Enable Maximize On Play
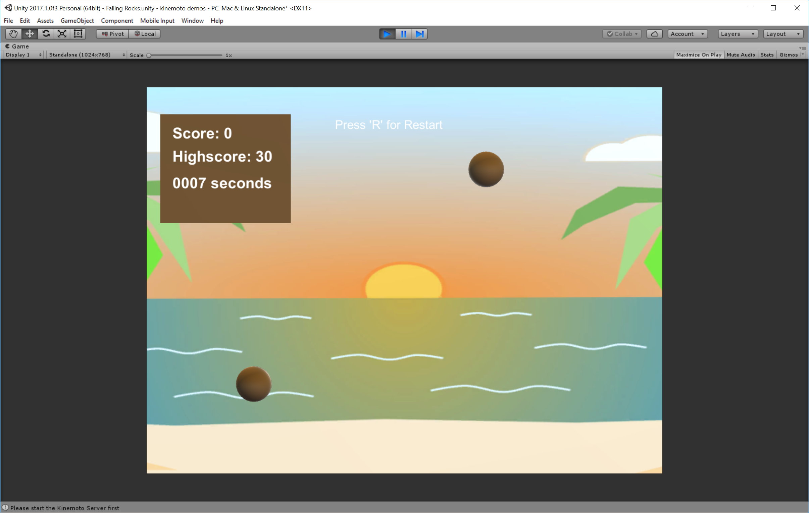Viewport: 809px width, 513px height. tap(699, 55)
